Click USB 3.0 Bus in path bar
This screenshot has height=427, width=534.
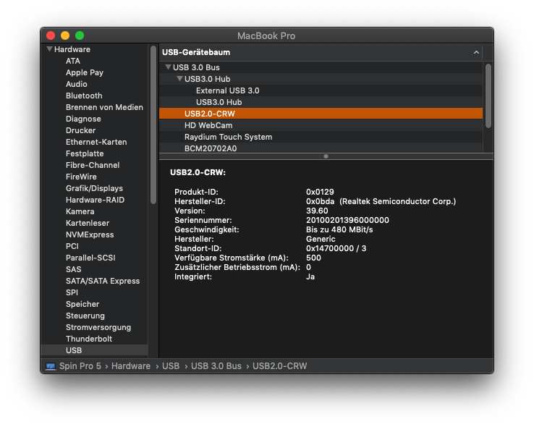click(x=216, y=366)
